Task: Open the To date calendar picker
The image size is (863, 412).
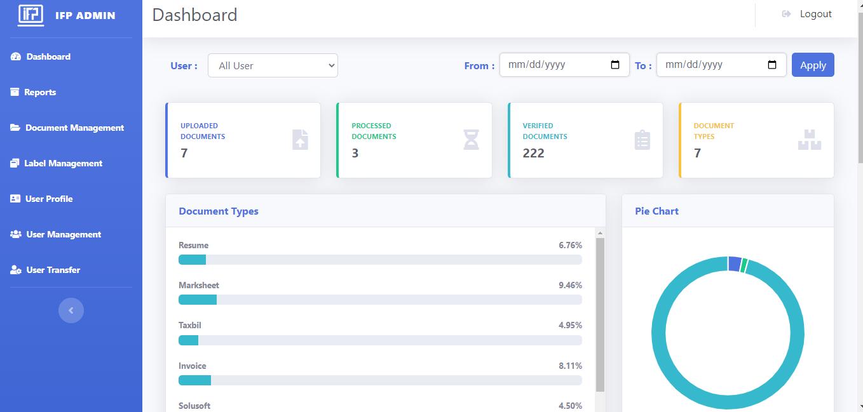Action: pyautogui.click(x=772, y=65)
